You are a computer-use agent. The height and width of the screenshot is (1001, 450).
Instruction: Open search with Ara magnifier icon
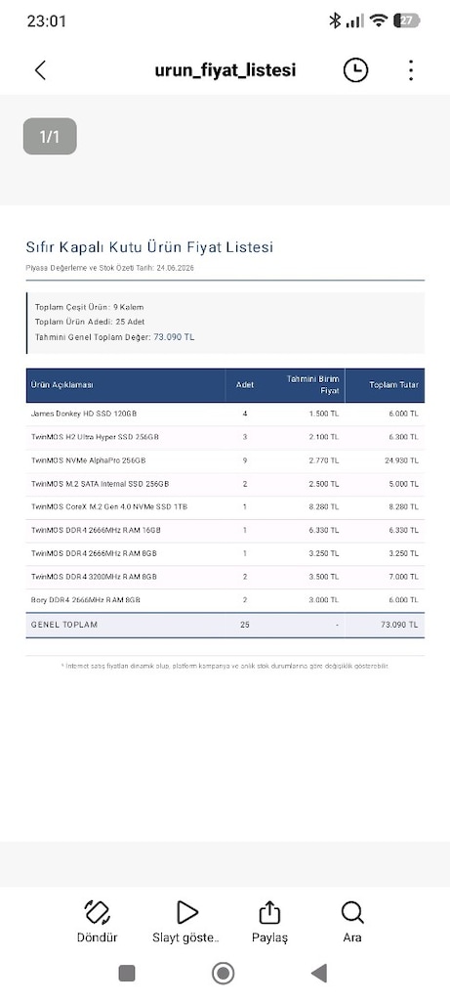point(351,912)
